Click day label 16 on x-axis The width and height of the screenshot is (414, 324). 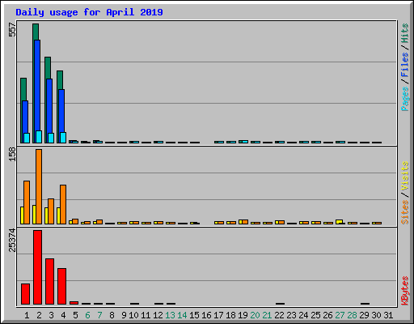206,315
